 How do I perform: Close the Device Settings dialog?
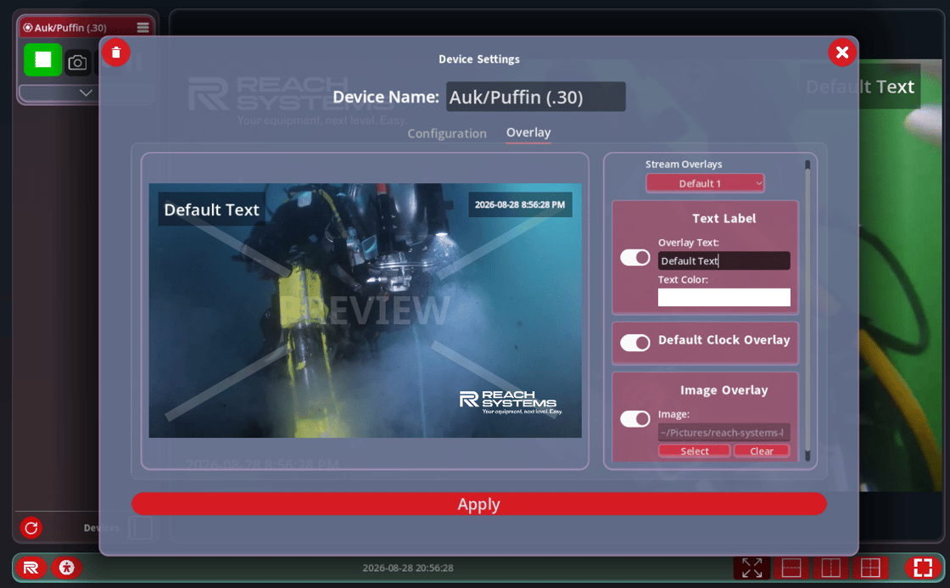[842, 53]
